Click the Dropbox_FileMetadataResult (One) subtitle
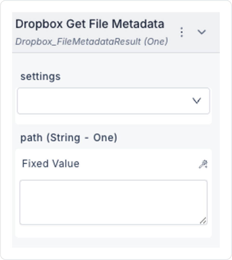This screenshot has height=260, width=232. (91, 41)
